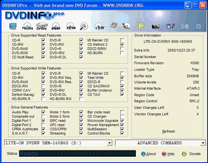This screenshot has width=208, height=163.
Task: Toggle the HD-BURN RW checkbox
Action: (81, 99)
